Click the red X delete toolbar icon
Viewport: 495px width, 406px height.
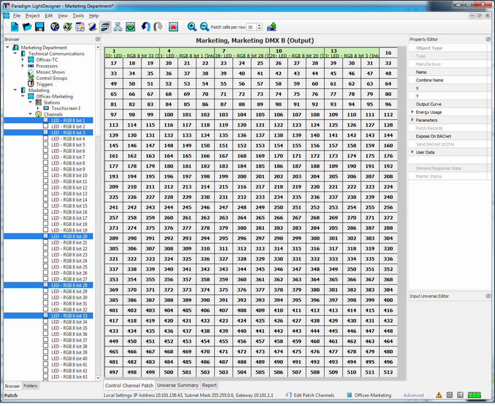pos(173,27)
